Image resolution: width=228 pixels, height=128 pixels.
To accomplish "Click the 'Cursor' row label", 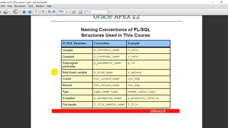I will (67, 79).
